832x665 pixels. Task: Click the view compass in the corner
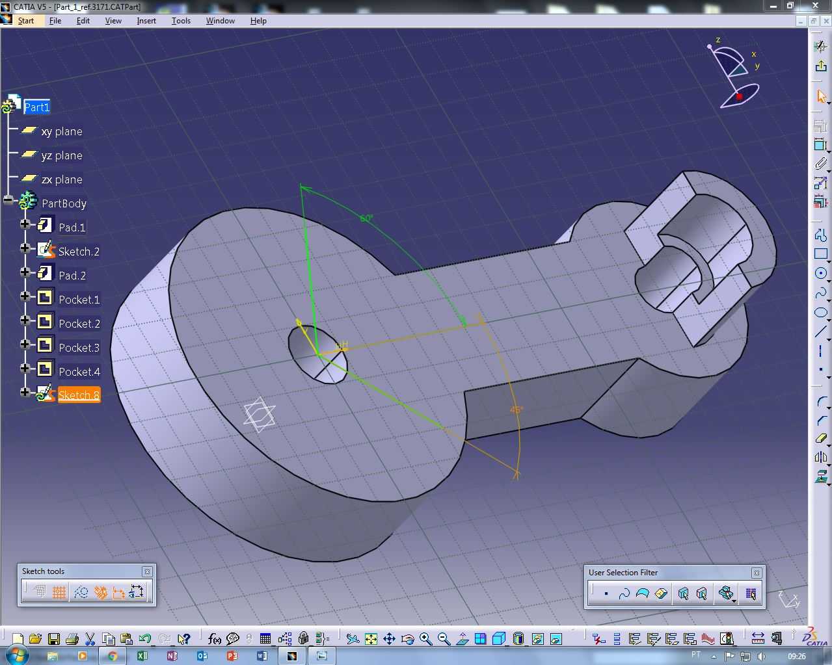pyautogui.click(x=735, y=73)
